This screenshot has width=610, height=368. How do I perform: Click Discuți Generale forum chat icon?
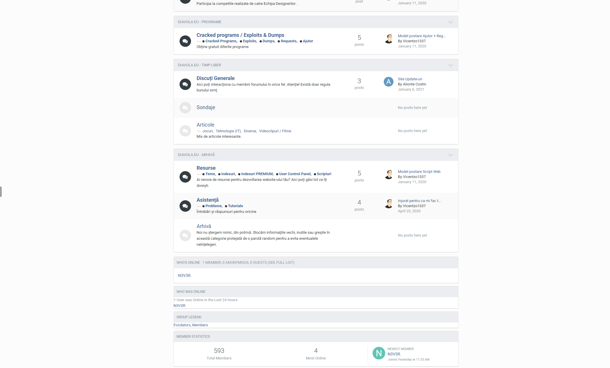click(185, 84)
